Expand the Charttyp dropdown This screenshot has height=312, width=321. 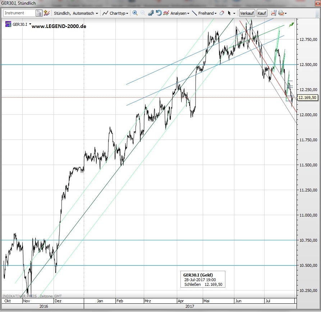(x=115, y=13)
